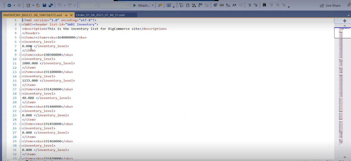Navigate backward with the blue back arrow
The height and width of the screenshot is (161, 351).
9,5
